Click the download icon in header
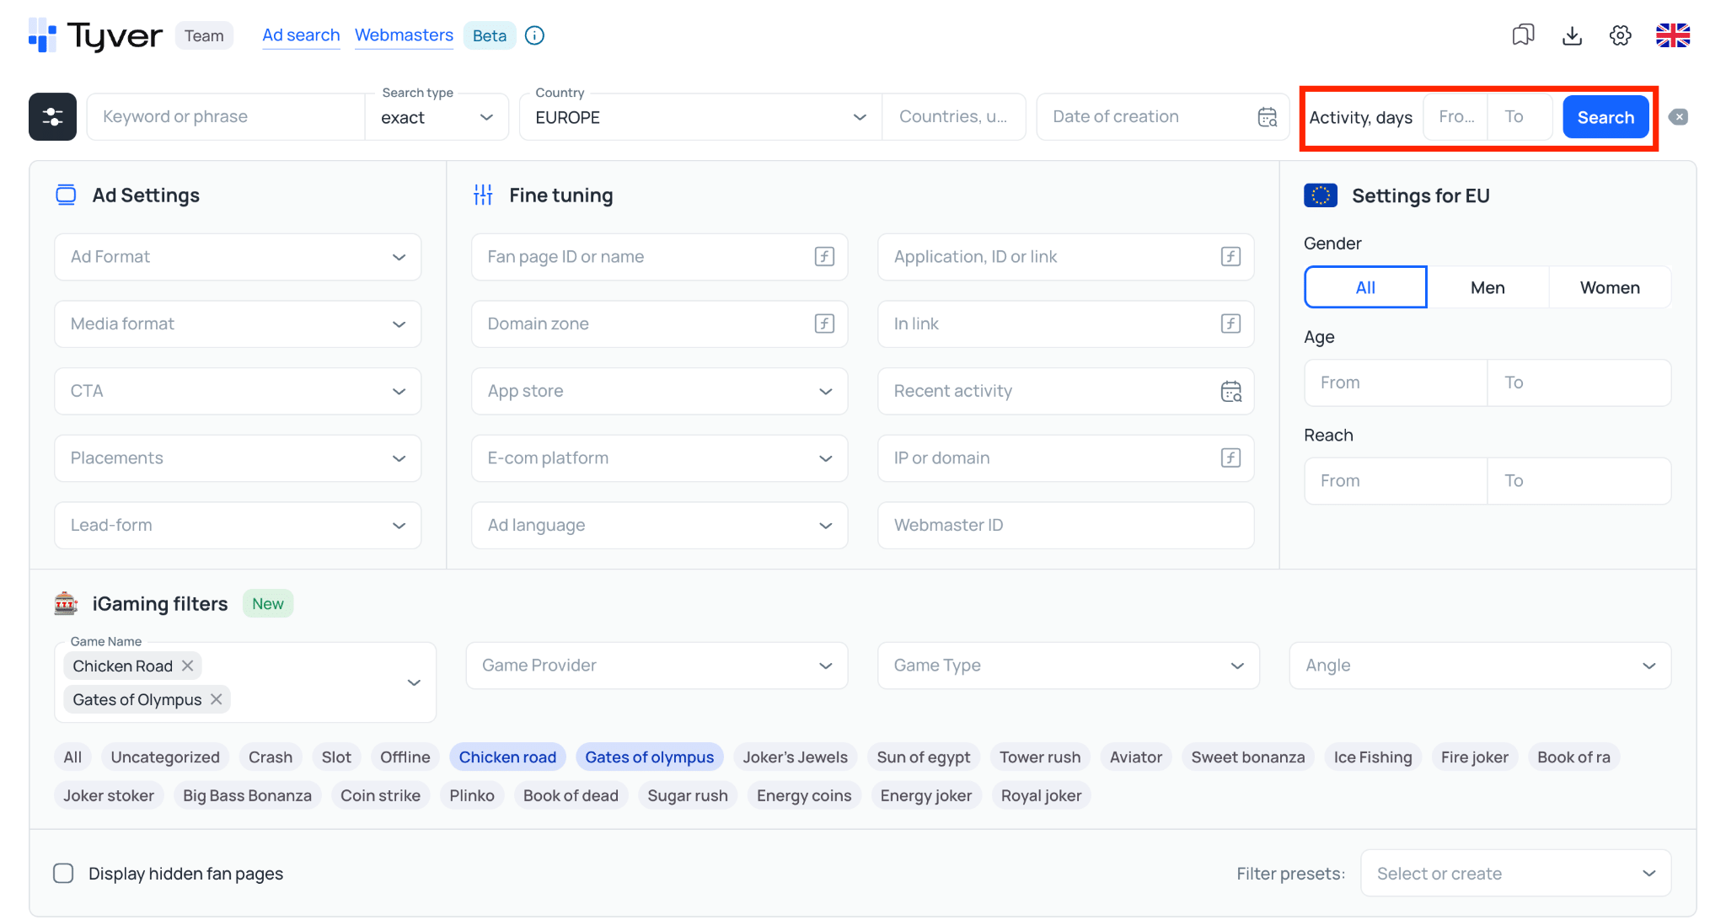The width and height of the screenshot is (1726, 920). point(1572,35)
